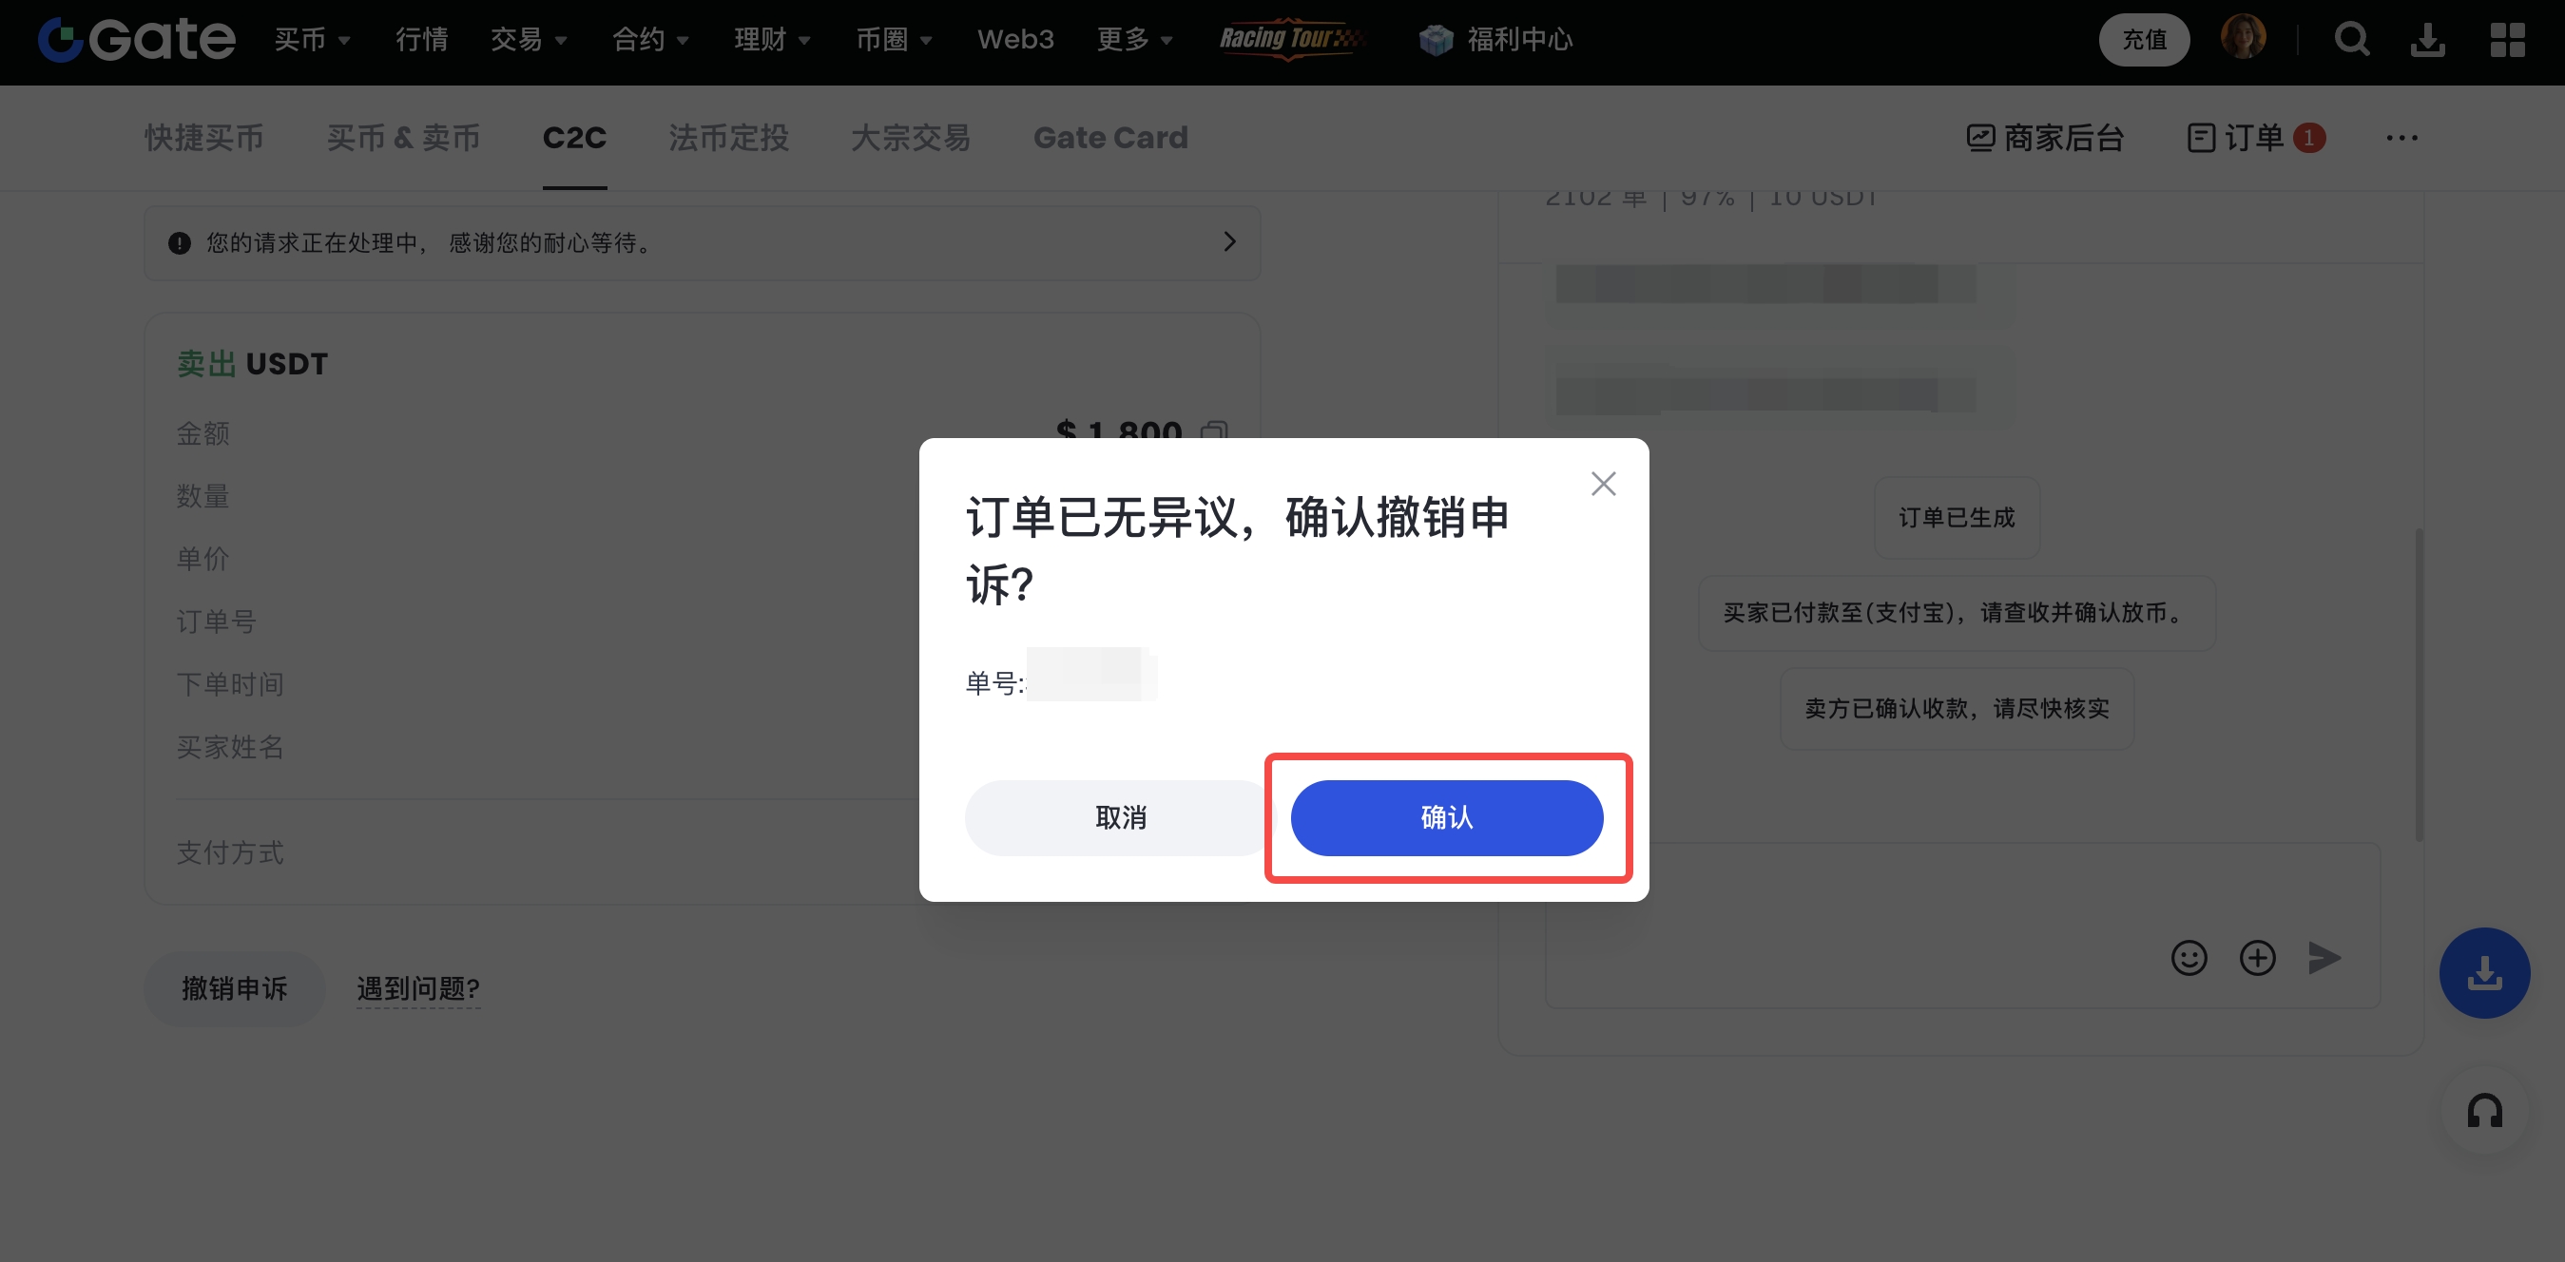Click the user avatar picture

point(2243,38)
